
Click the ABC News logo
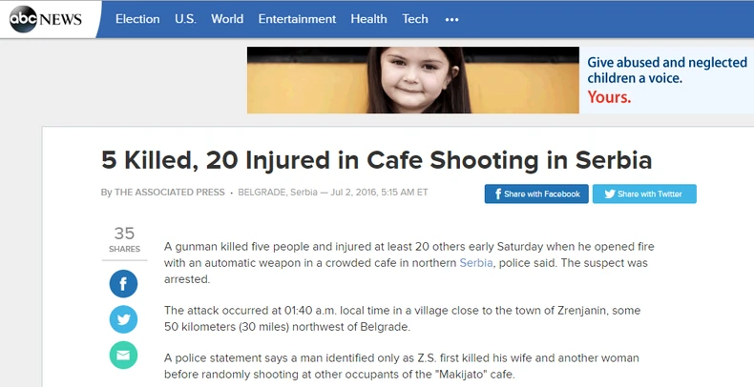46,19
